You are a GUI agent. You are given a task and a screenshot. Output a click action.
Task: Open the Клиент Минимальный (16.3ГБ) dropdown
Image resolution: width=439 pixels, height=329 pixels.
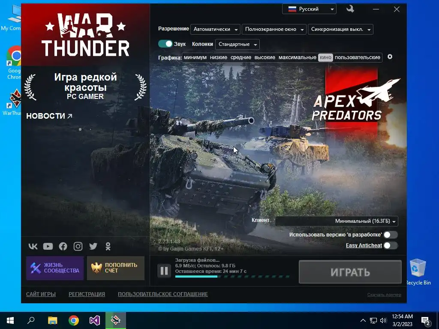tap(337, 221)
